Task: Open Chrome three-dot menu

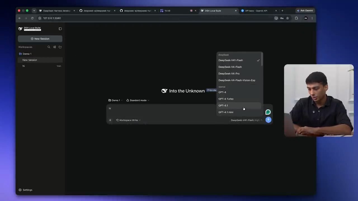Action: point(312,18)
